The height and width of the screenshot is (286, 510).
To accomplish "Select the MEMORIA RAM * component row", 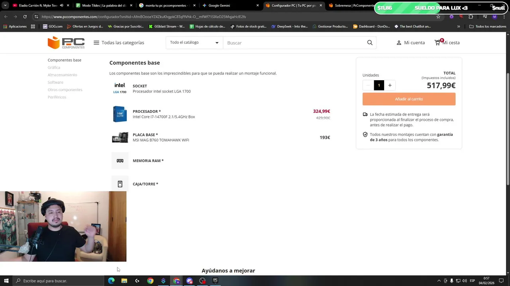I will pos(221,160).
